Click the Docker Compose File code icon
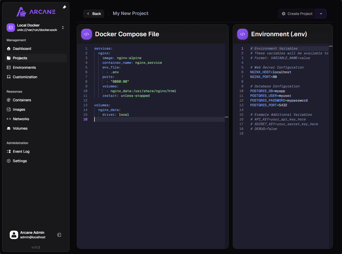Viewport: 342px width, 254px height. click(x=87, y=34)
